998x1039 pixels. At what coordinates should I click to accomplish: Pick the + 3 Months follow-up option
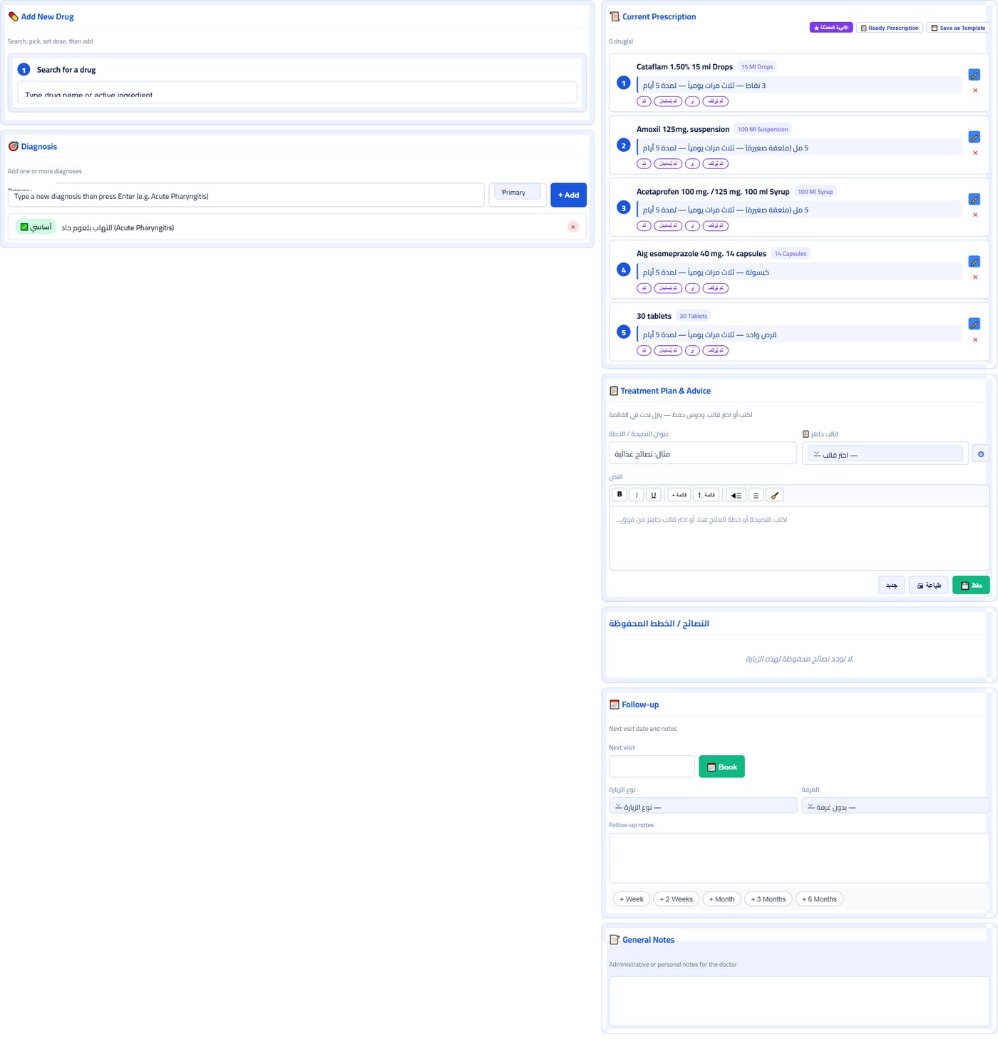(x=768, y=899)
